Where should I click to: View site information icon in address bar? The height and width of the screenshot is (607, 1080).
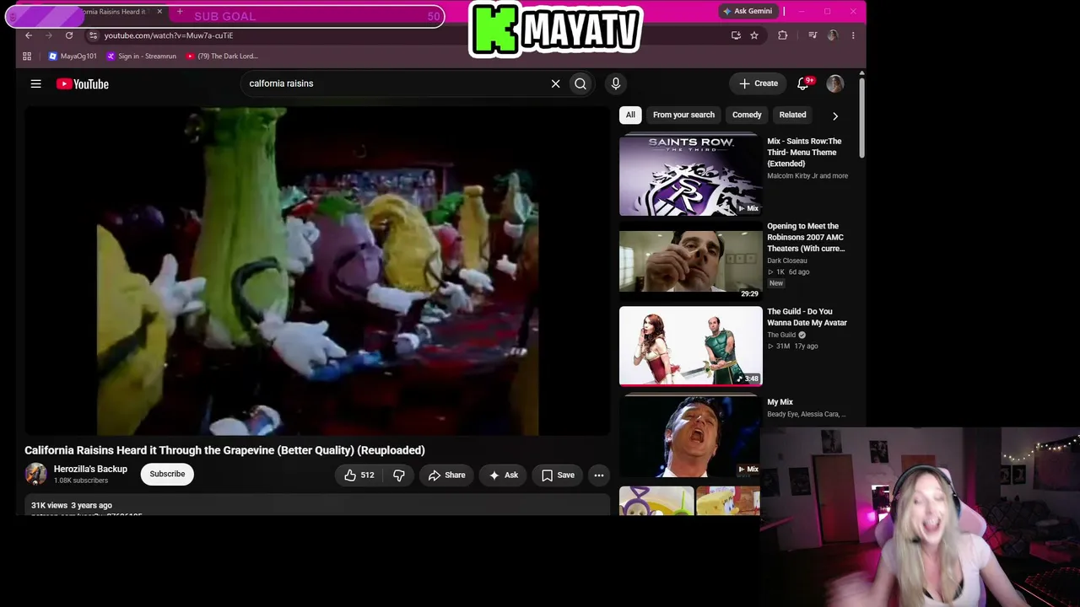tap(94, 35)
